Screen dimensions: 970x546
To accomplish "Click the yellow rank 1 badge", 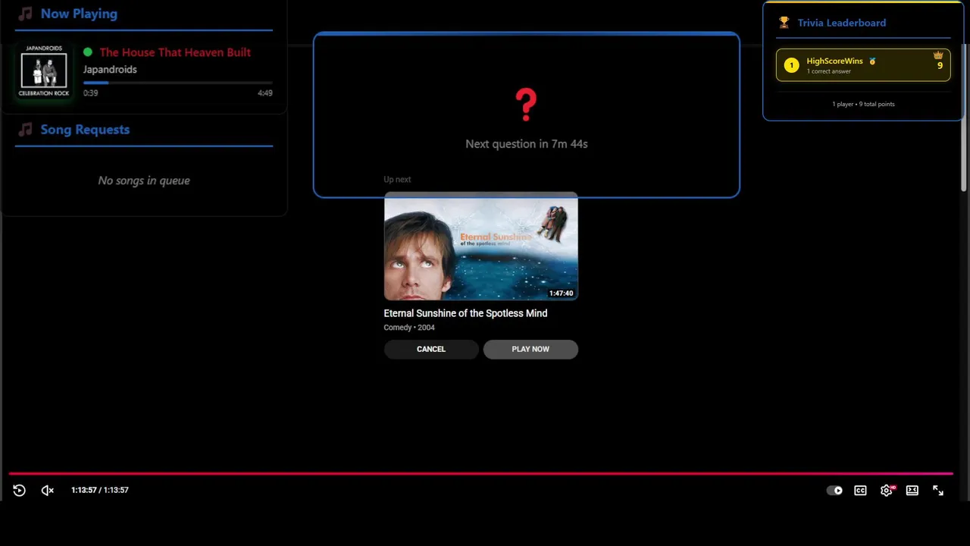I will coord(791,65).
